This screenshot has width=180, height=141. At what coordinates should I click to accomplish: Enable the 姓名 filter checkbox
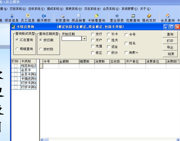(x=126, y=43)
